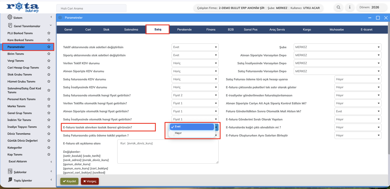
Task: Click the Sistem gear icon in sidebar
Action: (x=10, y=17)
